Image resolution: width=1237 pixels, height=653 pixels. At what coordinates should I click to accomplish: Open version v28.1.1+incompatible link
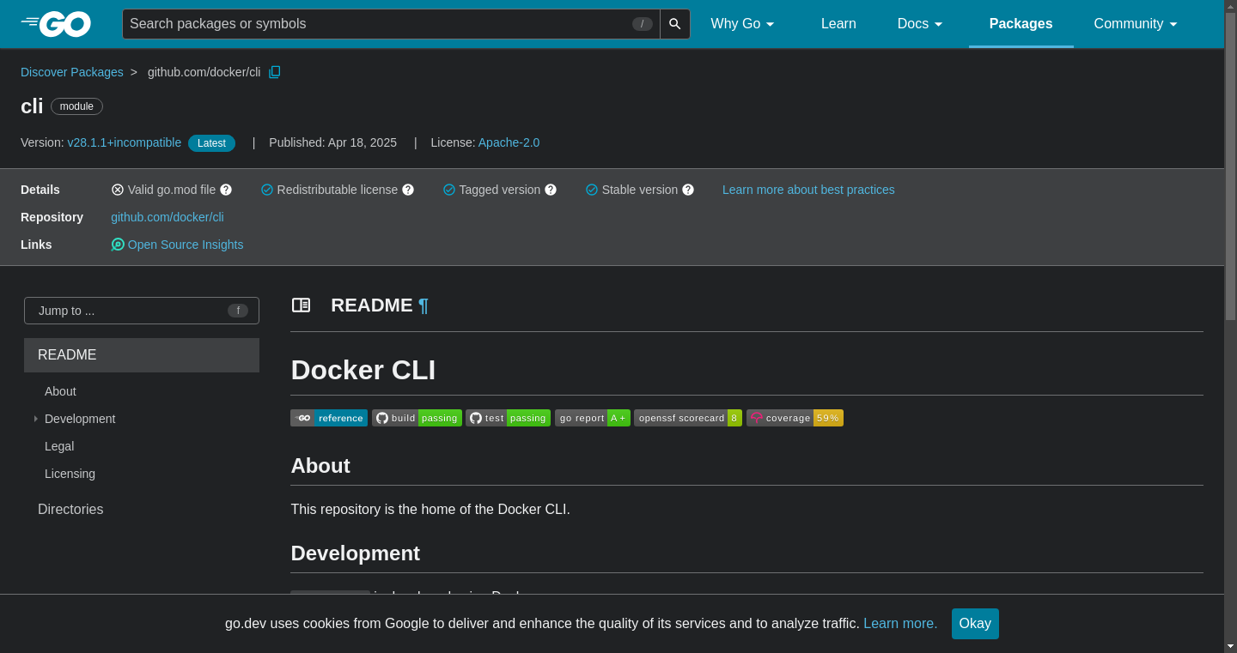pos(125,142)
